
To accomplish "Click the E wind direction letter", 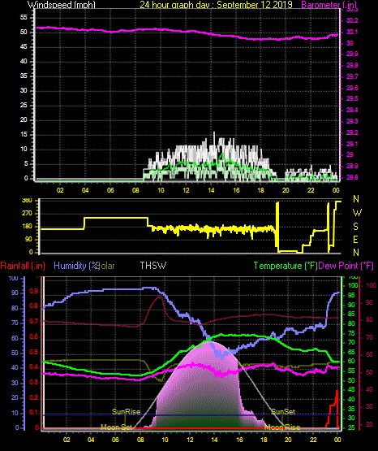I will [355, 239].
